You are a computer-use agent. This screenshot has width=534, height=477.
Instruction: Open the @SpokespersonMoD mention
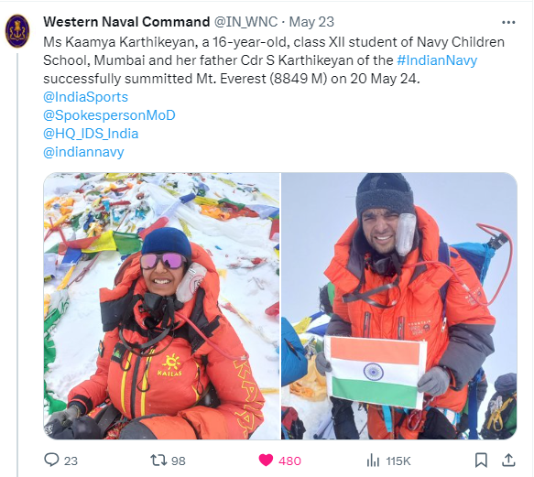click(109, 115)
